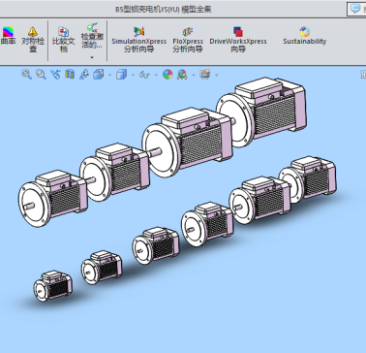Click the Apply Scene icon
The image size is (366, 353).
click(x=182, y=75)
